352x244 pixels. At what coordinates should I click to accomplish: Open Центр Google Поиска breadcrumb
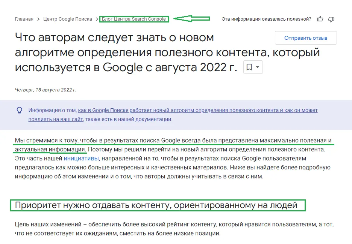(68, 19)
